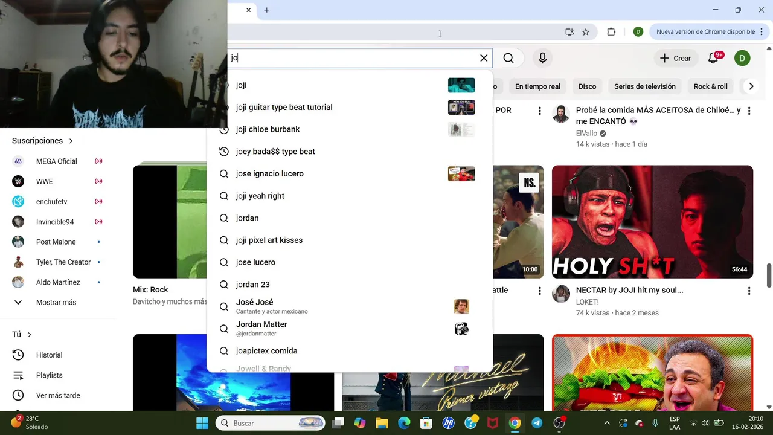This screenshot has width=773, height=435.
Task: Click the install app icon in the address bar
Action: [569, 32]
